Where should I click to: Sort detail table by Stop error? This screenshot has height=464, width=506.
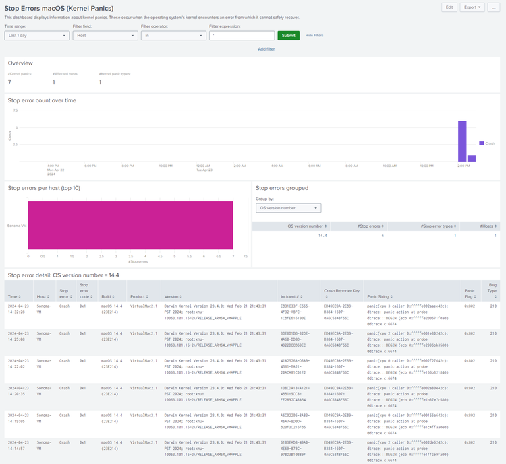pos(66,294)
